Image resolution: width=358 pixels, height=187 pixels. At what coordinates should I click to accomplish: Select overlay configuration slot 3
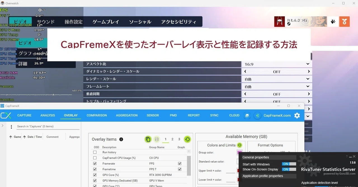(179, 139)
